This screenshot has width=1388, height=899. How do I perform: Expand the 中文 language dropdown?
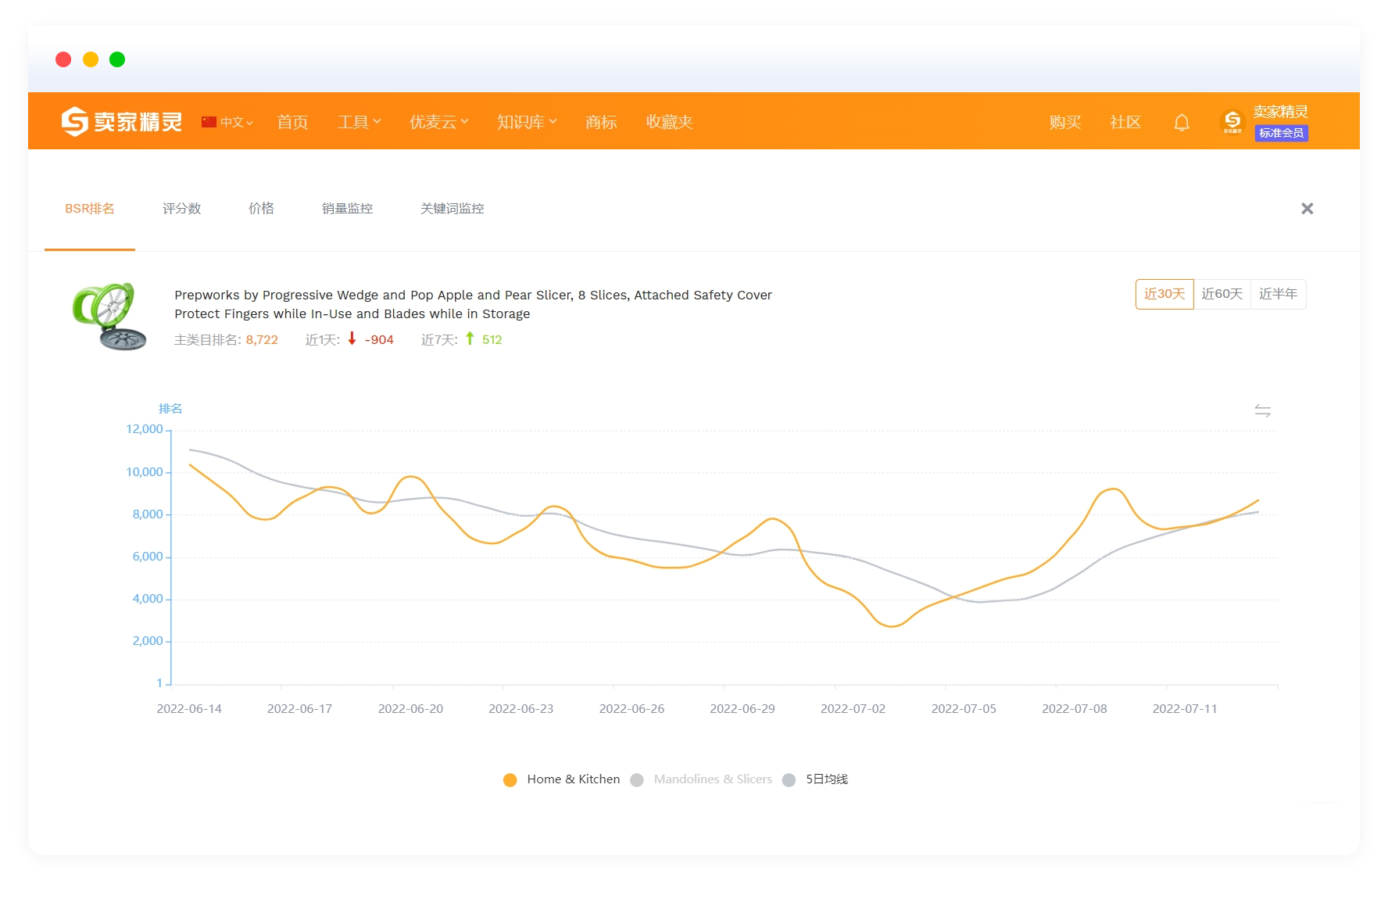click(x=237, y=122)
